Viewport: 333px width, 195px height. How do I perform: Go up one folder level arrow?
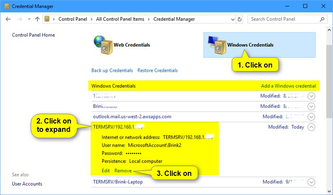pyautogui.click(x=37, y=20)
